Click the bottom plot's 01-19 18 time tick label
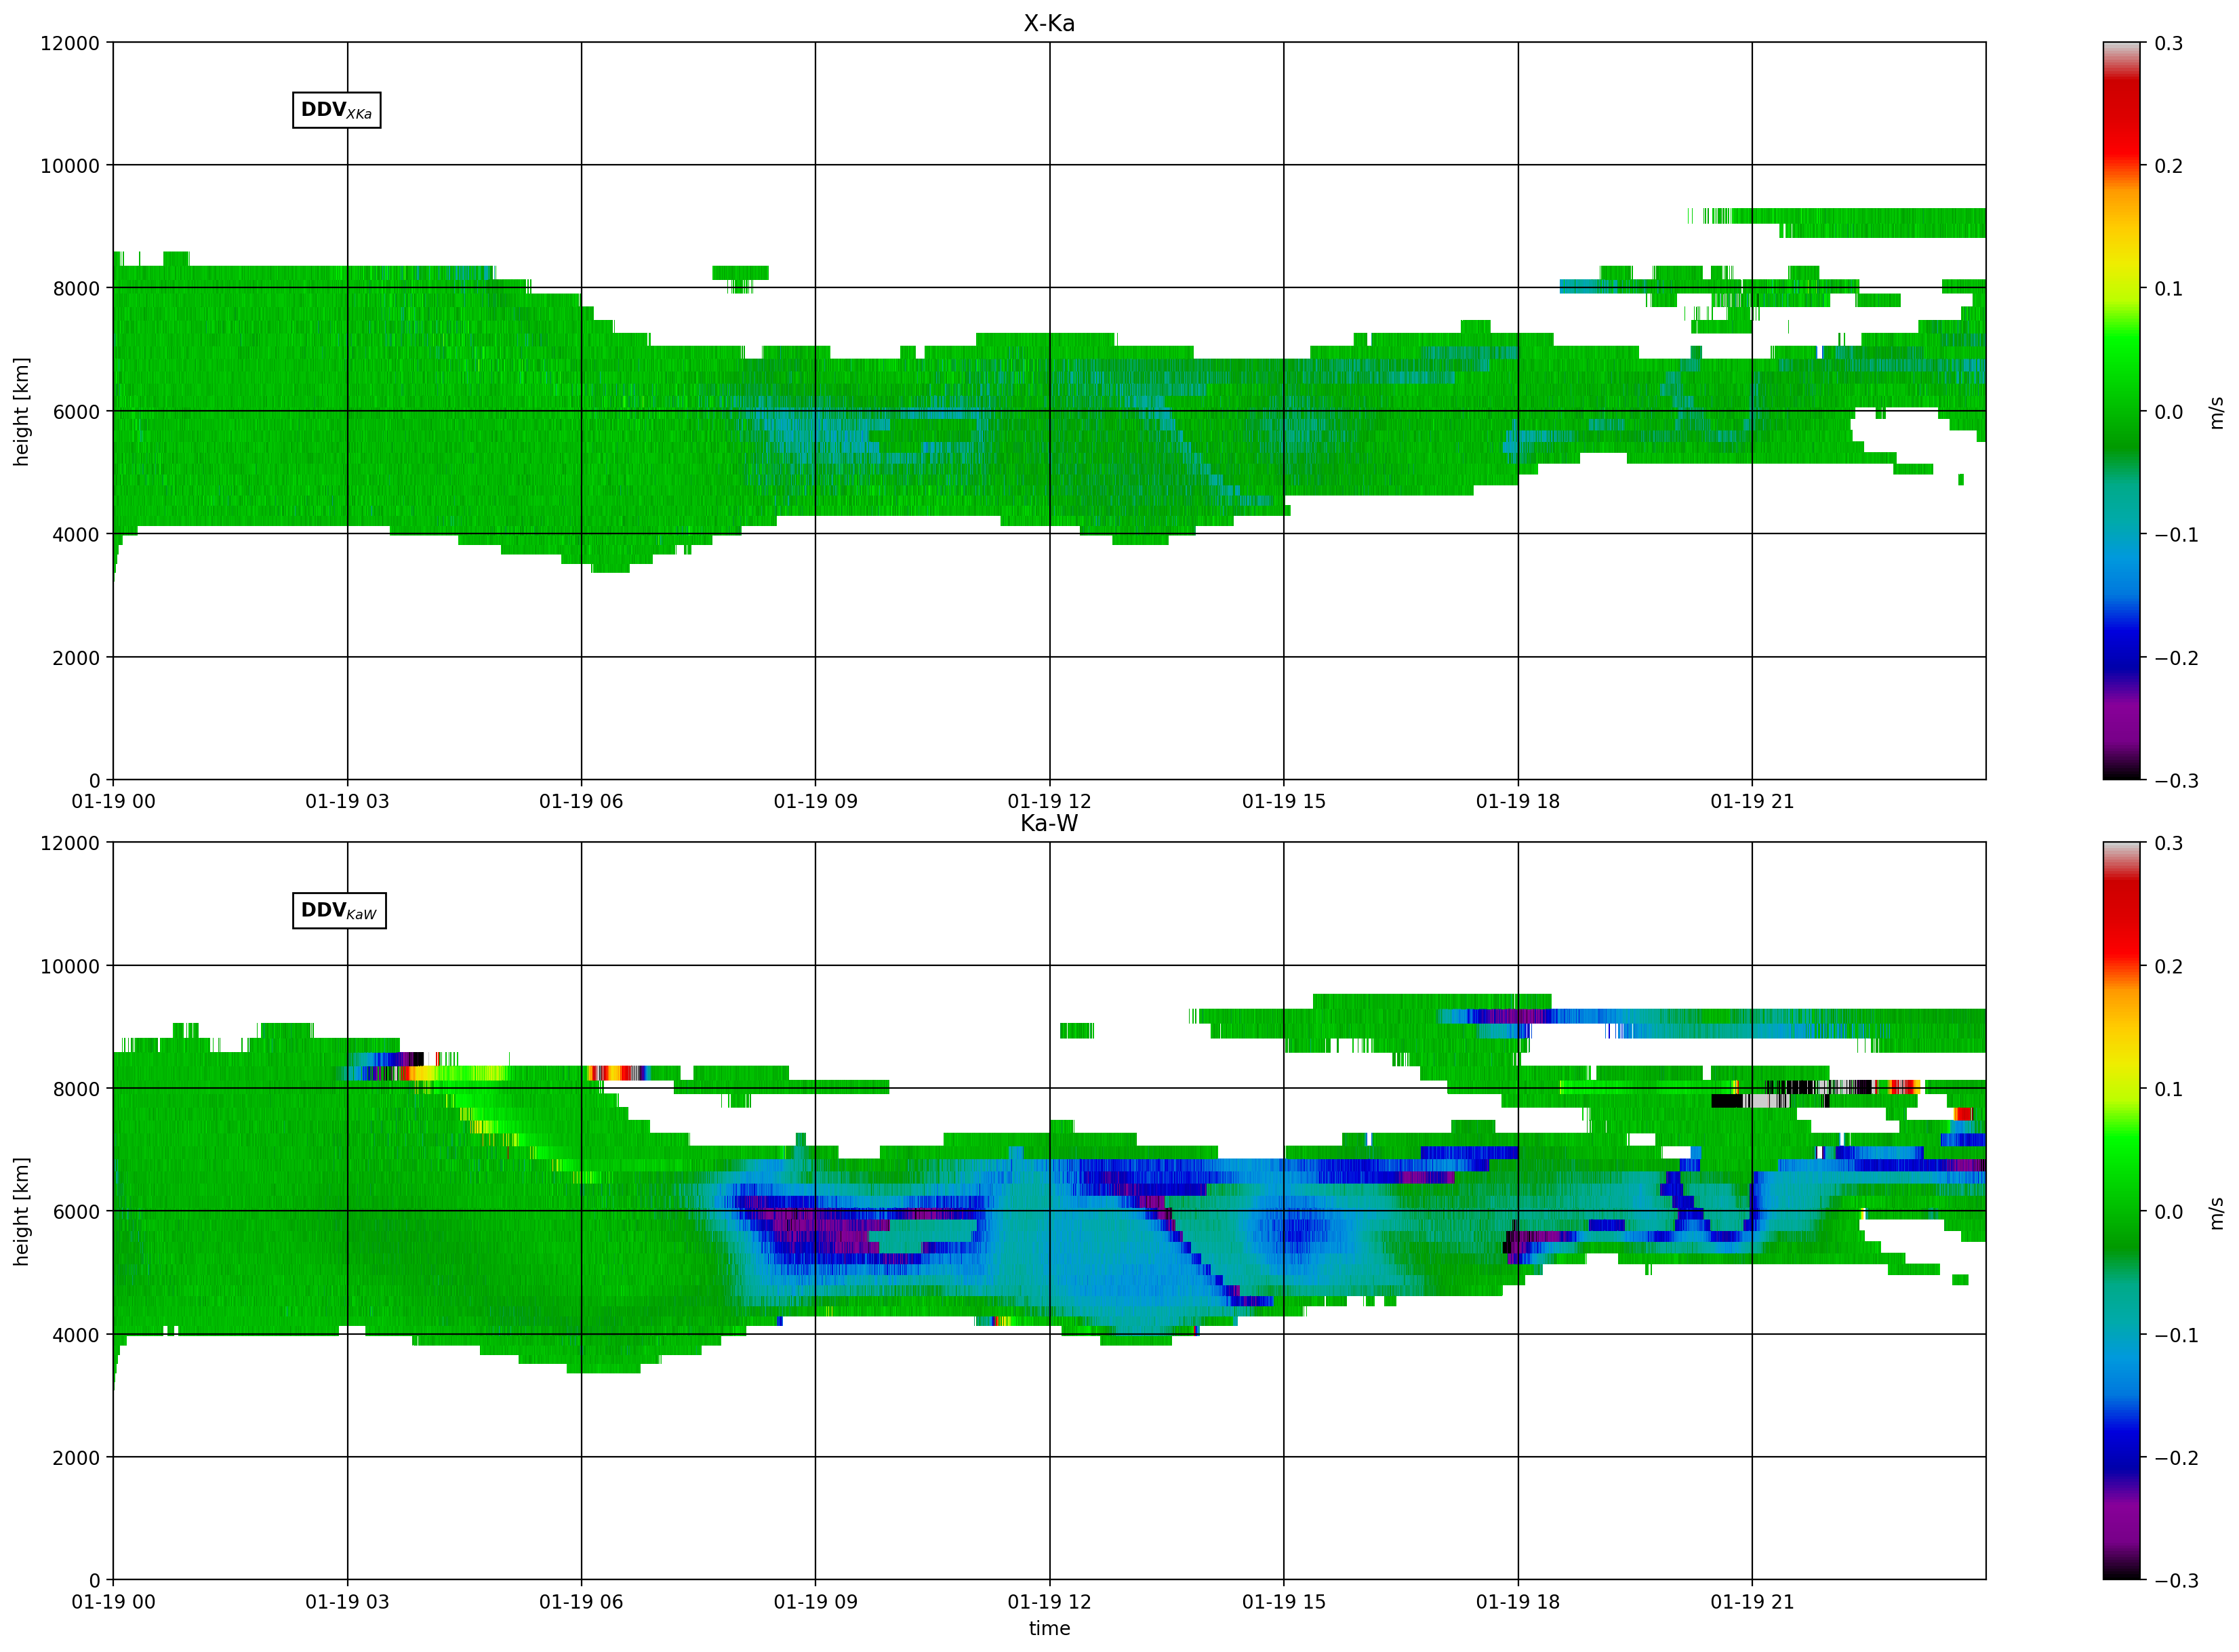 [1518, 1601]
